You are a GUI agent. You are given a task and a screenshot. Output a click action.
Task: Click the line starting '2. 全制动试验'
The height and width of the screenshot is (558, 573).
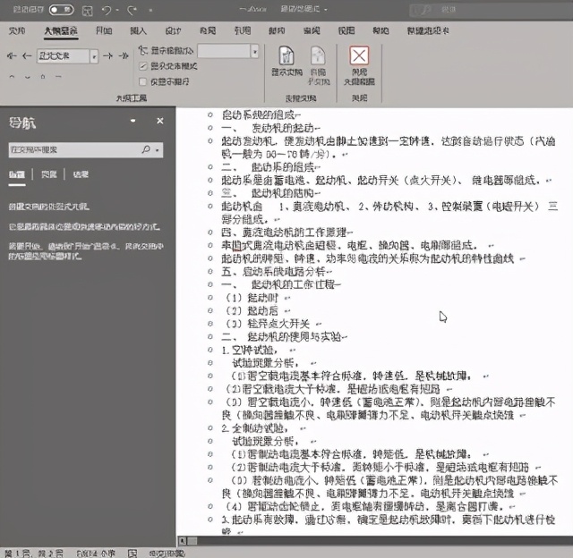pos(255,428)
